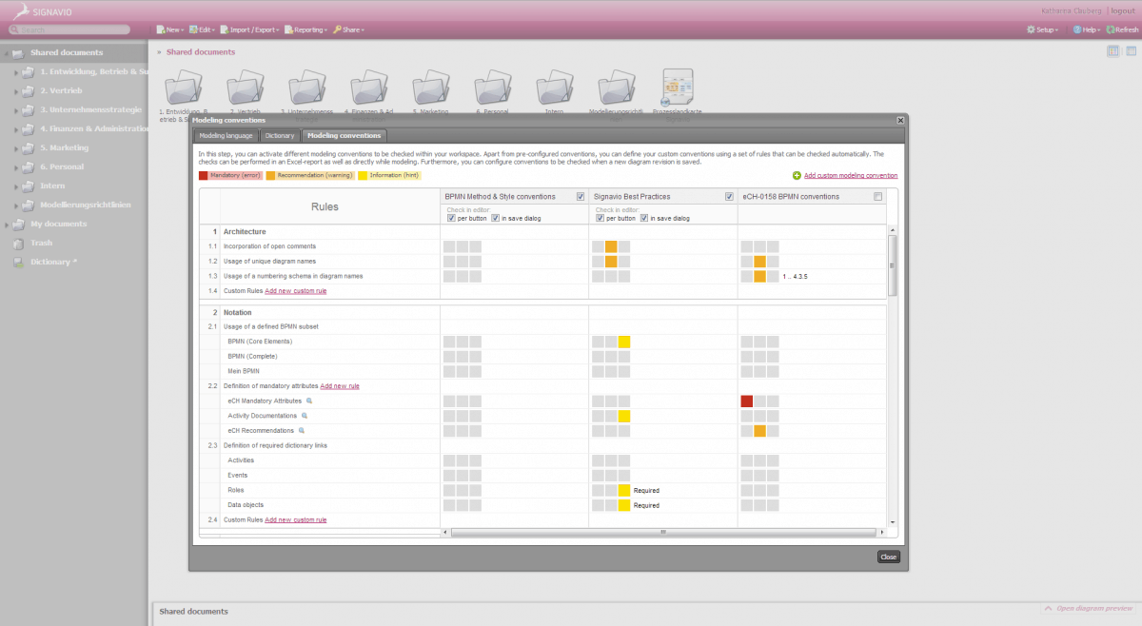The width and height of the screenshot is (1142, 626).
Task: Switch to list view of shared documents
Action: pyautogui.click(x=1130, y=50)
